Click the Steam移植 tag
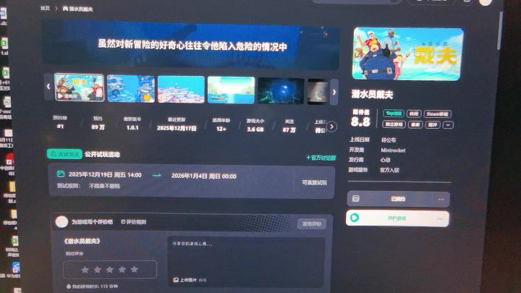 click(x=437, y=114)
